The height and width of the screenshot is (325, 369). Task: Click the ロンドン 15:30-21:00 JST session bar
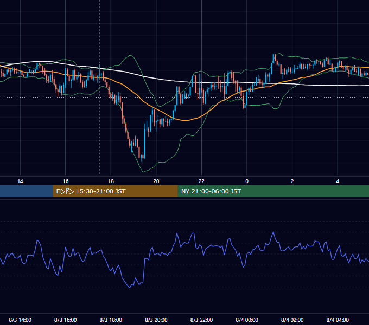coord(115,191)
